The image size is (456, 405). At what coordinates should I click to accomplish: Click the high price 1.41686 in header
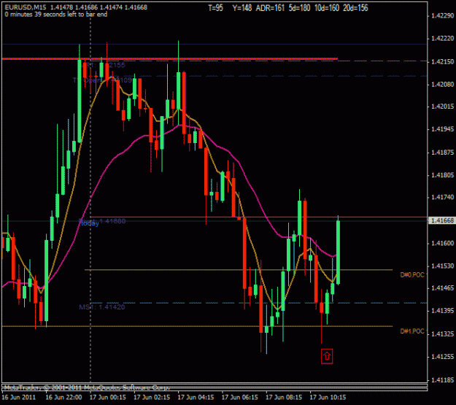[87, 7]
